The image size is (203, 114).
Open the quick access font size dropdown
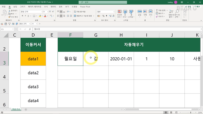pos(37,24)
